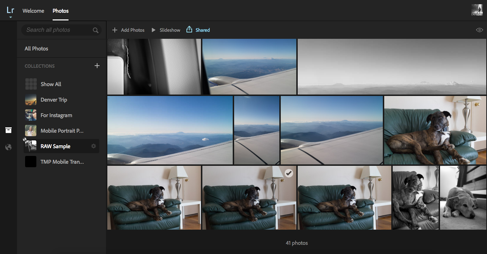487x254 pixels.
Task: Open the user profile avatar
Action: pos(477,10)
